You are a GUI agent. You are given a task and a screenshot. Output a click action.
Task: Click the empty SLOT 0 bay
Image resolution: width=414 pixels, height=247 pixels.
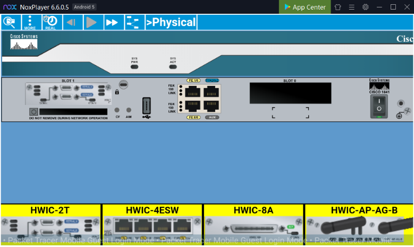coord(290,93)
